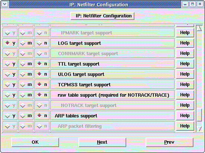View Help for raw table support
This screenshot has height=153, width=205.
[185, 95]
